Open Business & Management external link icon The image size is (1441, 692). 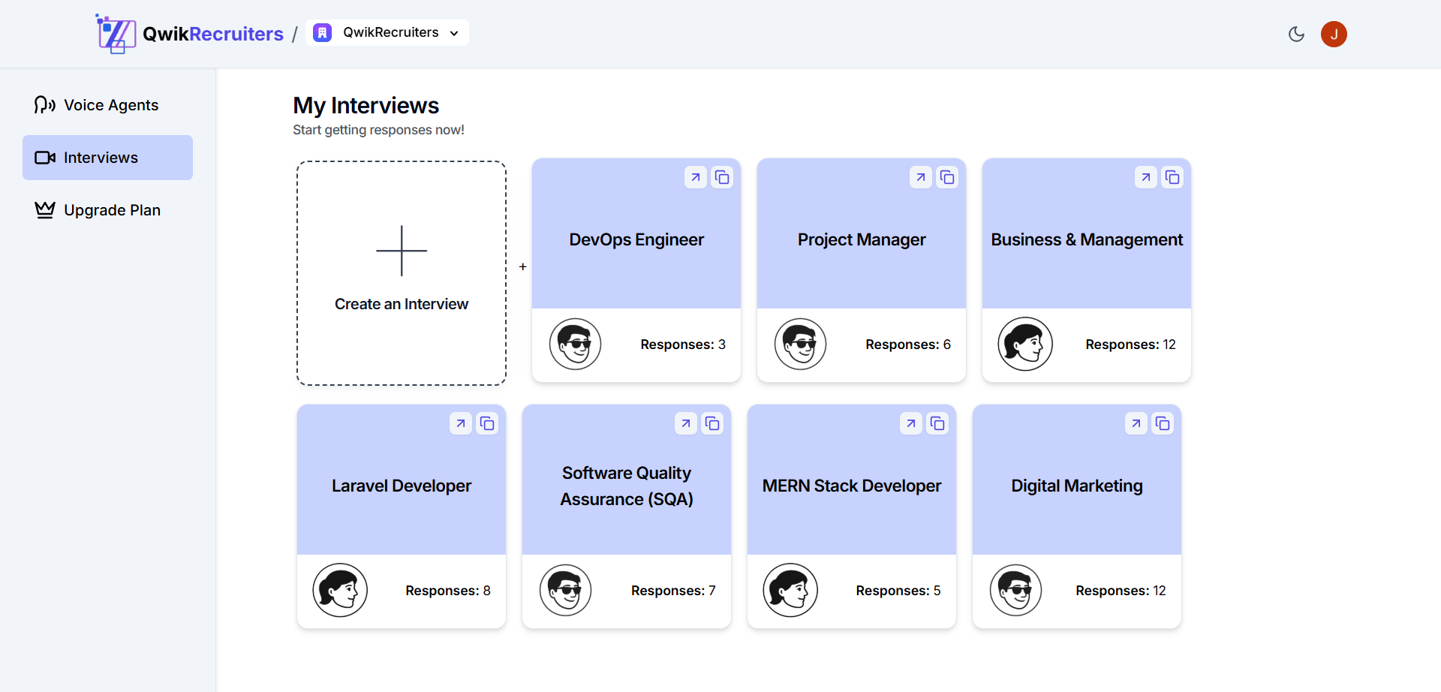(1145, 177)
